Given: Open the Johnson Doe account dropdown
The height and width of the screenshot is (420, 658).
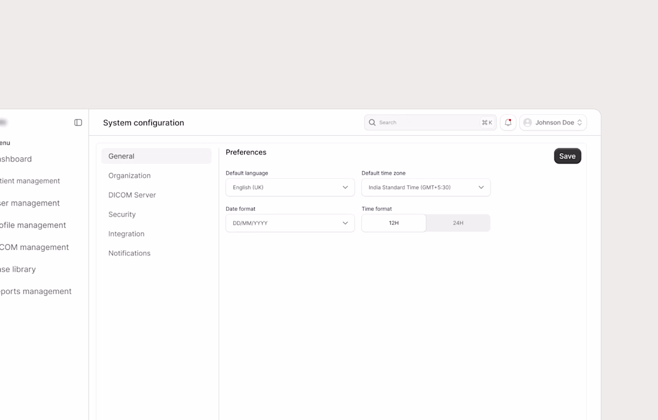Looking at the screenshot, I should click(x=553, y=123).
